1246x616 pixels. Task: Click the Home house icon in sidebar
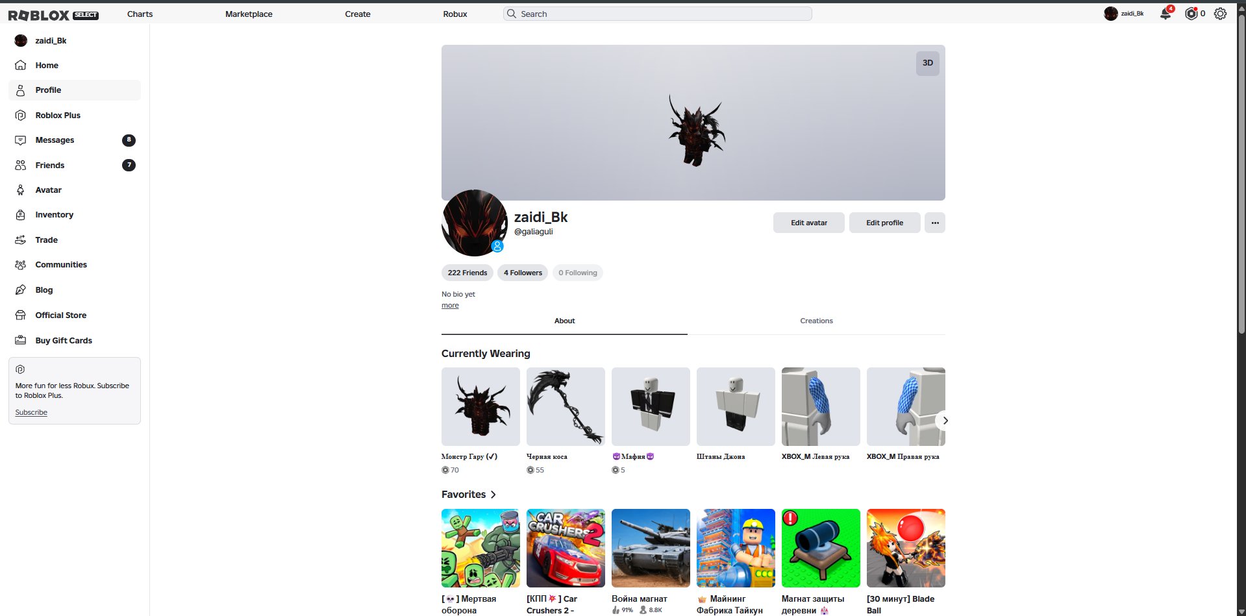tap(21, 66)
